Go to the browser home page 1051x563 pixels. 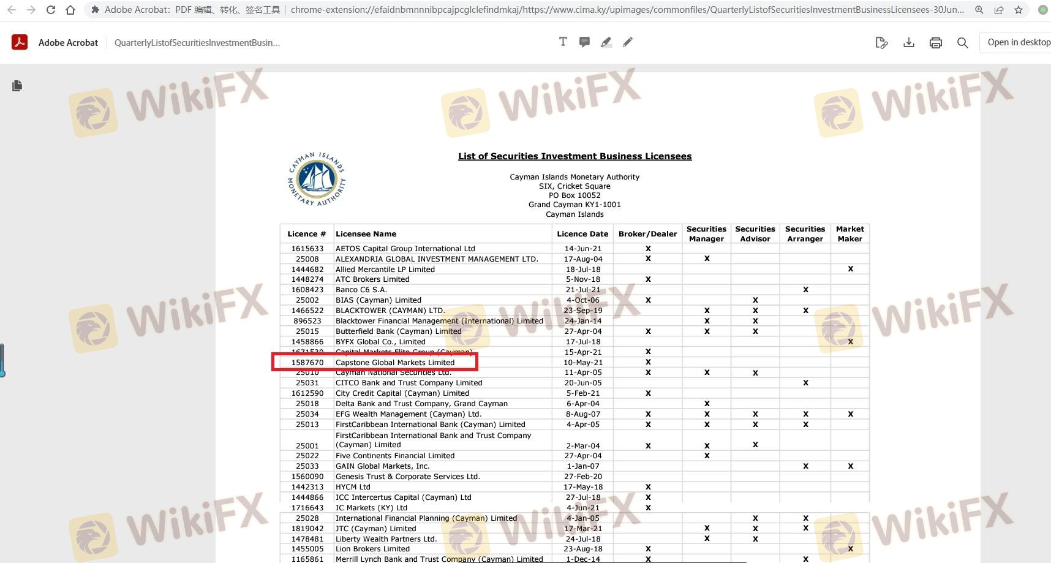[70, 10]
